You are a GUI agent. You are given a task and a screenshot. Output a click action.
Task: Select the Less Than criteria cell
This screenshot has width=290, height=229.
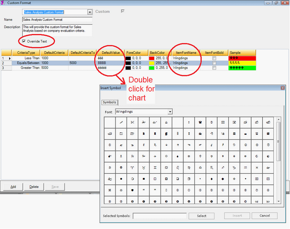point(26,58)
